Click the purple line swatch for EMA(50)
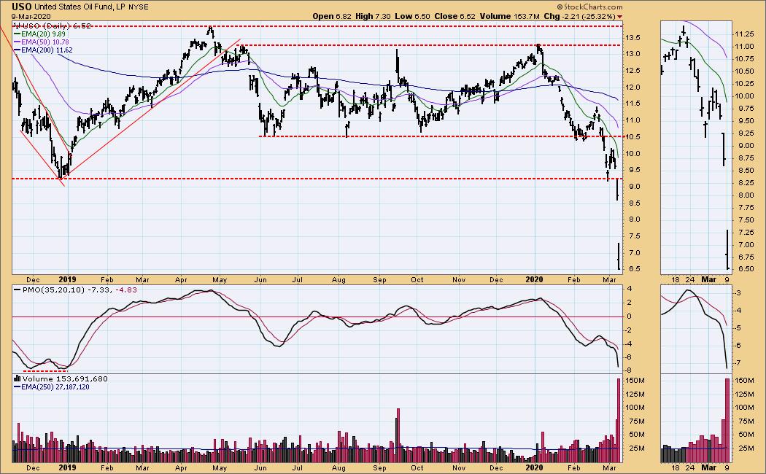Viewport: 766px width, 474px height. click(17, 42)
